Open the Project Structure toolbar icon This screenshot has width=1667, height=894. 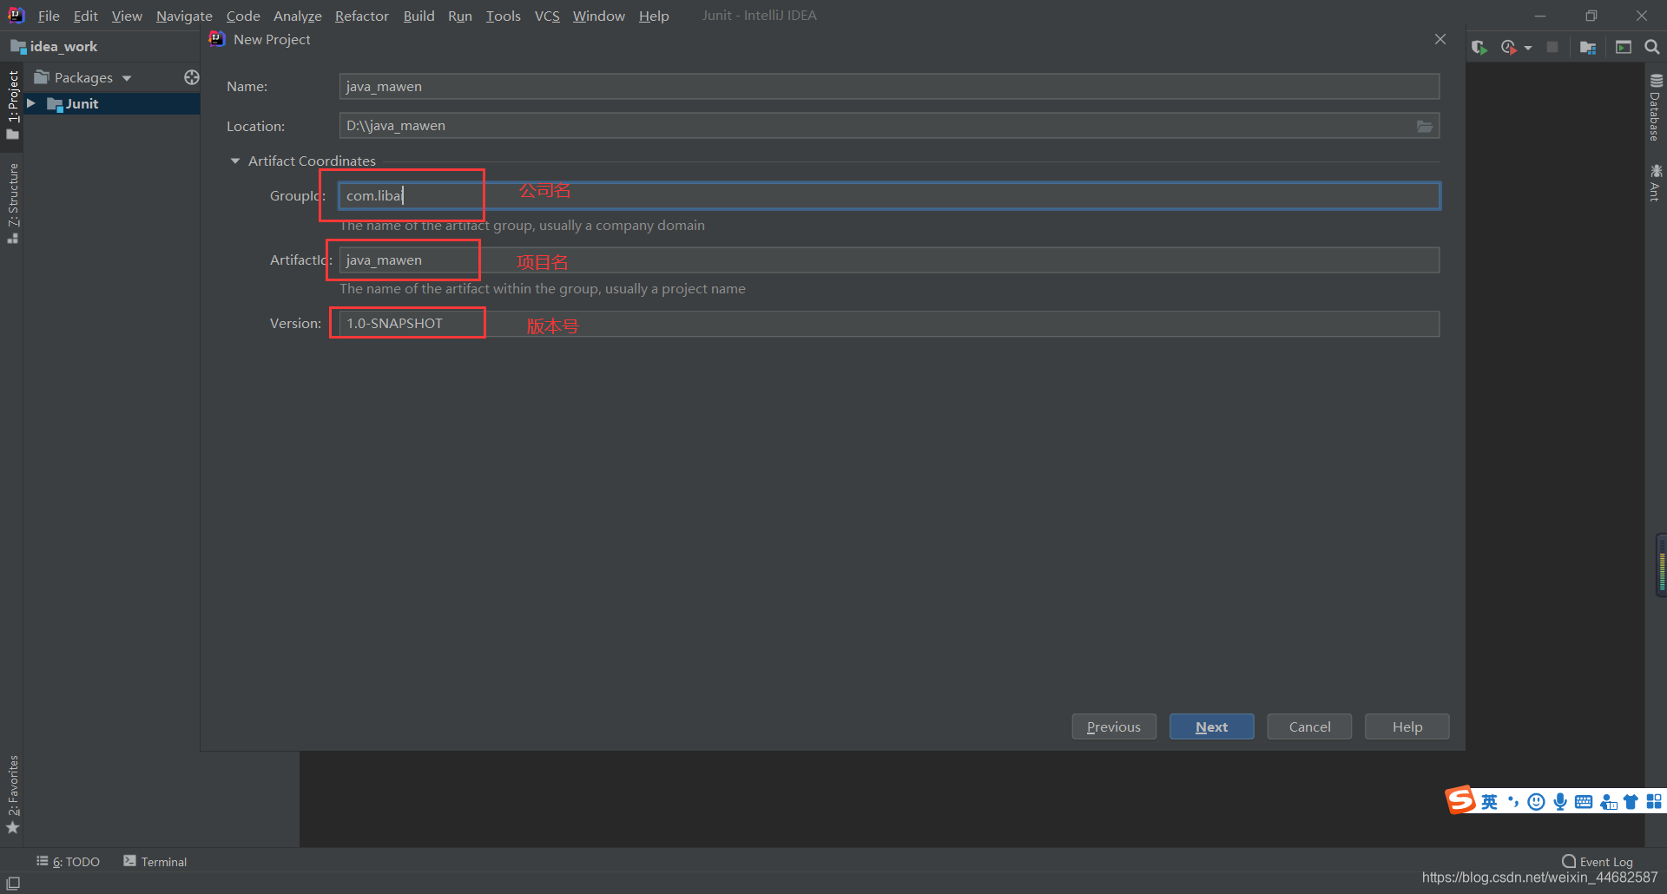(1588, 47)
